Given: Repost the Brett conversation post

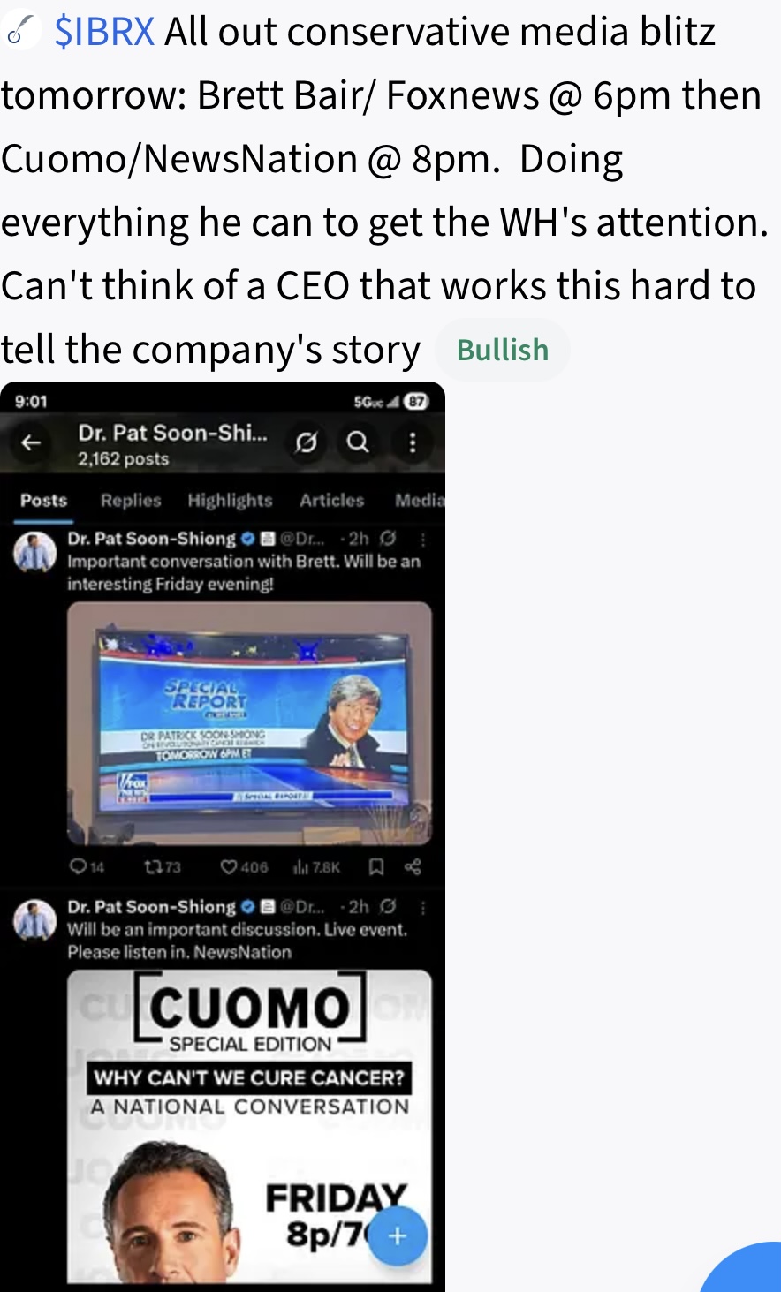Looking at the screenshot, I should click(x=162, y=867).
